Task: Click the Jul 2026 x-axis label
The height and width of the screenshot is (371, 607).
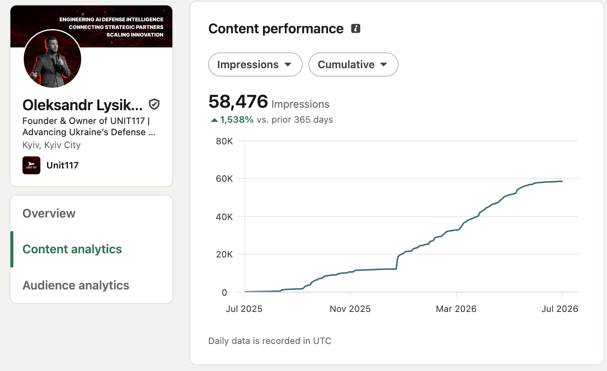Action: (x=560, y=309)
